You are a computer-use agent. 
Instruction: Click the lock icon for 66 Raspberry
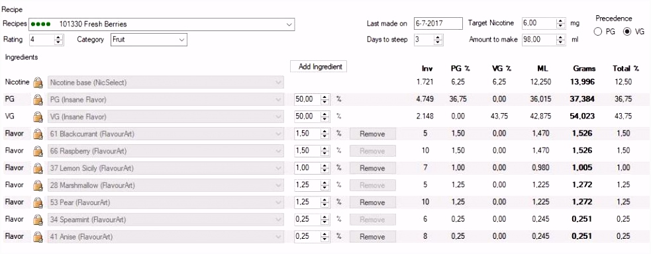[x=38, y=151]
